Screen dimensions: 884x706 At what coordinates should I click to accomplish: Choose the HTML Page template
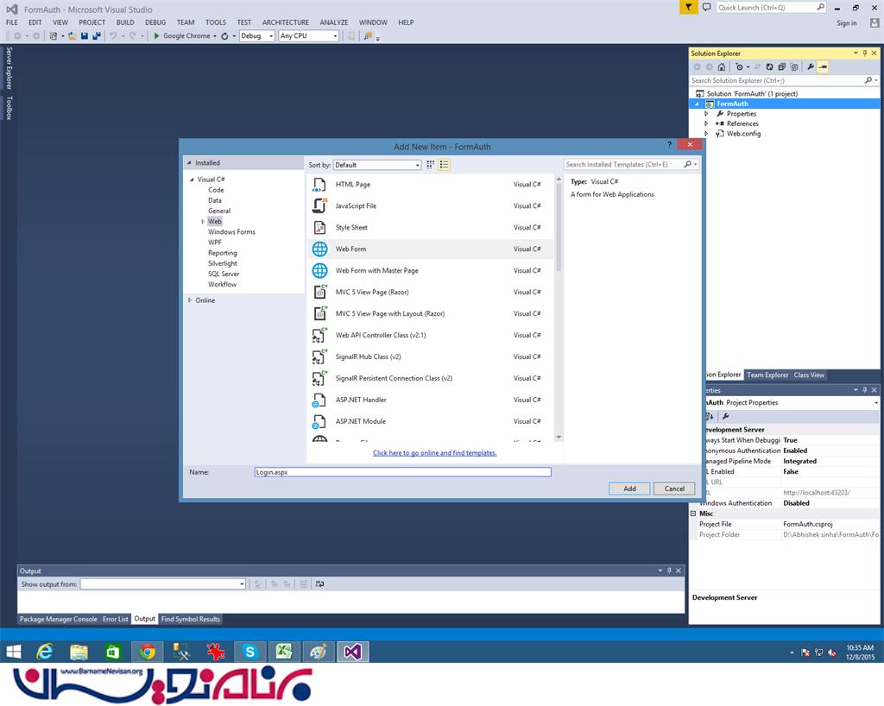coord(430,184)
